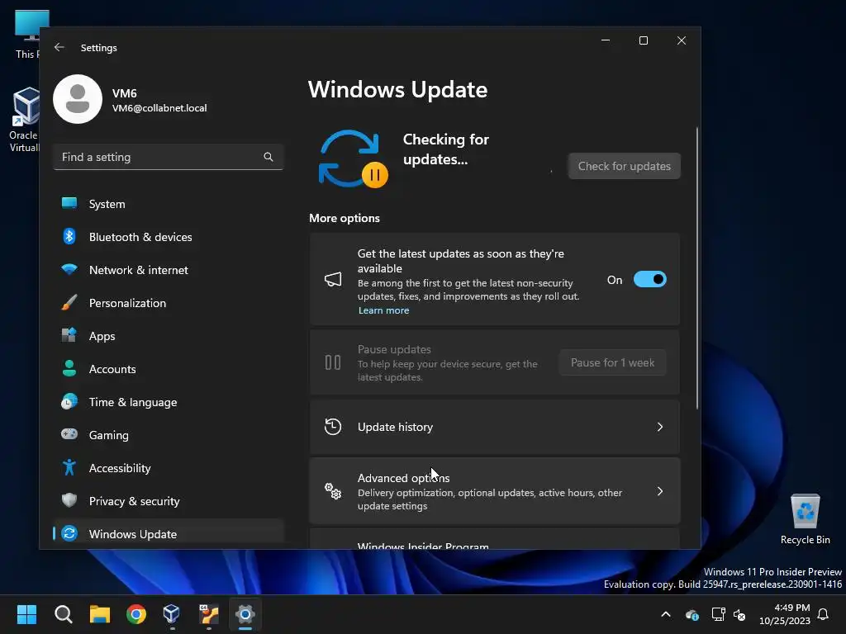The image size is (846, 634).
Task: Open the muted volume tray icon
Action: pos(739,614)
